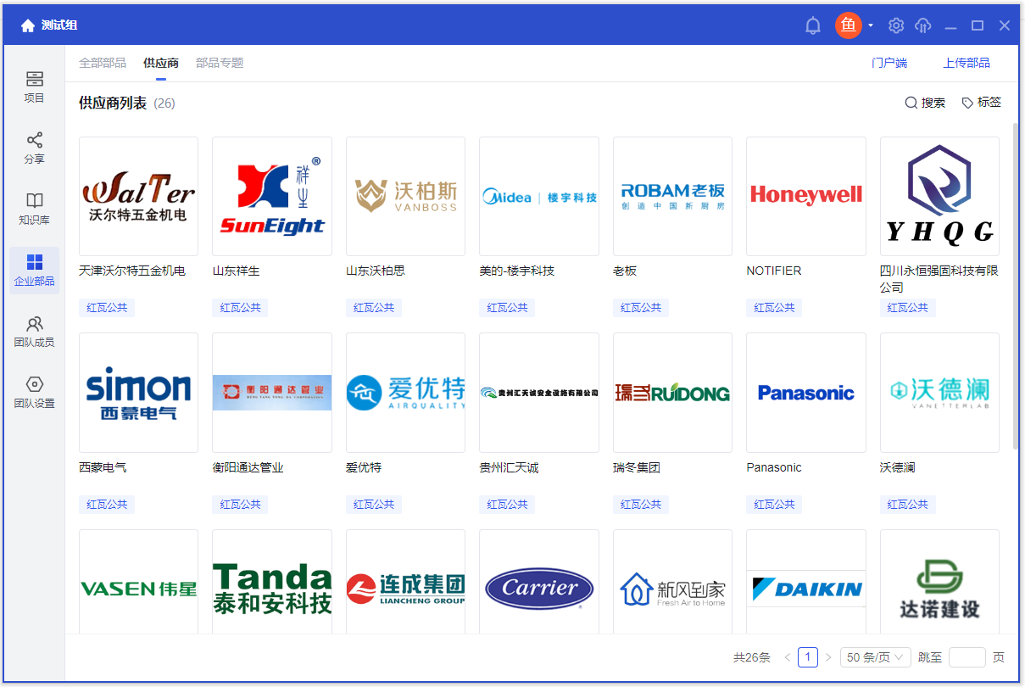Screen dimensions: 1025x687
Task: Click the 红瓦公共 tag under 山东祥生
Action: click(240, 308)
